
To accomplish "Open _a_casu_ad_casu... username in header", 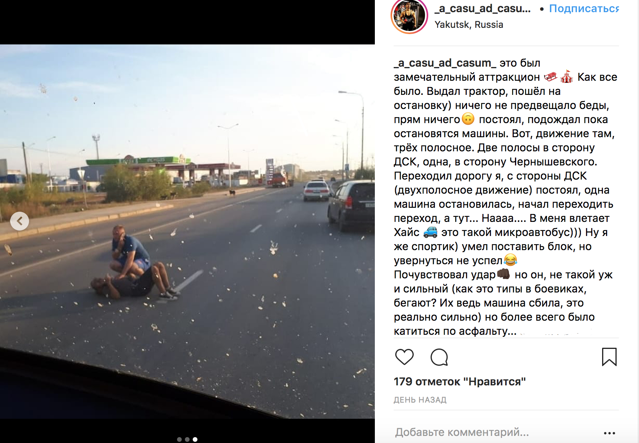I will pyautogui.click(x=482, y=8).
